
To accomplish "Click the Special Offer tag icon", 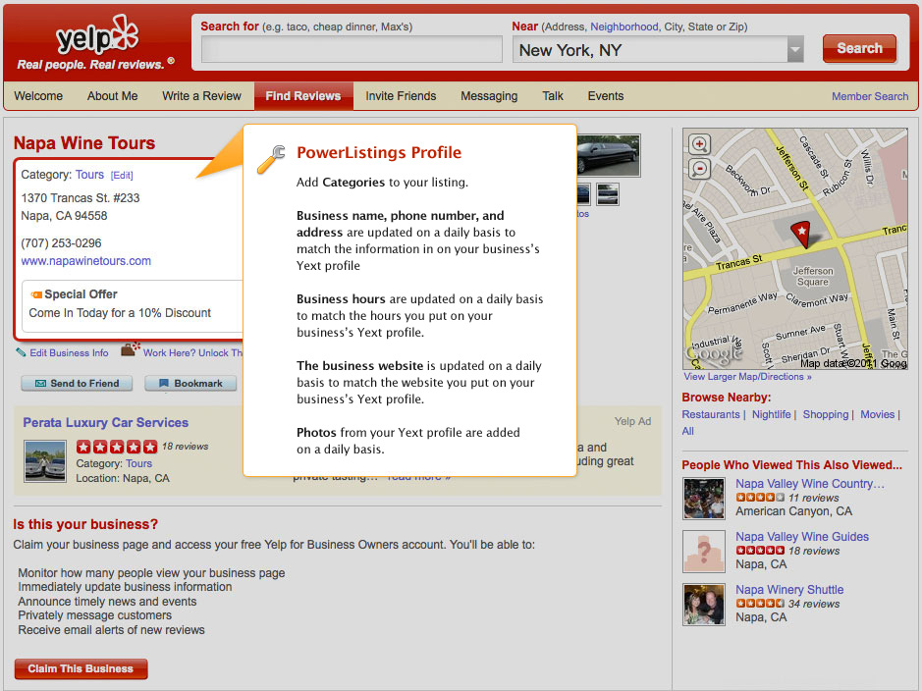I will 36,294.
